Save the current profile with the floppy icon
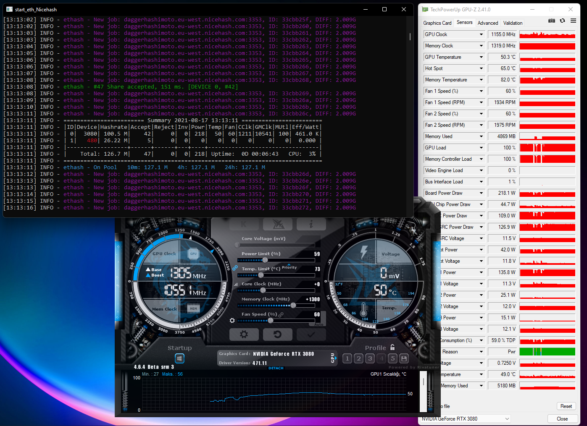The height and width of the screenshot is (426, 587). [x=404, y=358]
